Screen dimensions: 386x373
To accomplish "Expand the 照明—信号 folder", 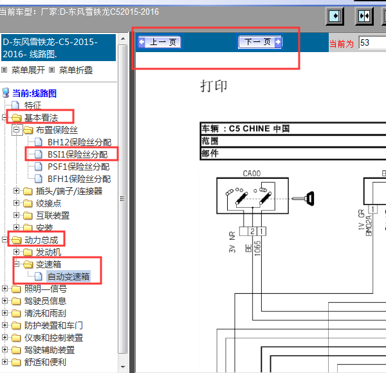I will (5, 288).
